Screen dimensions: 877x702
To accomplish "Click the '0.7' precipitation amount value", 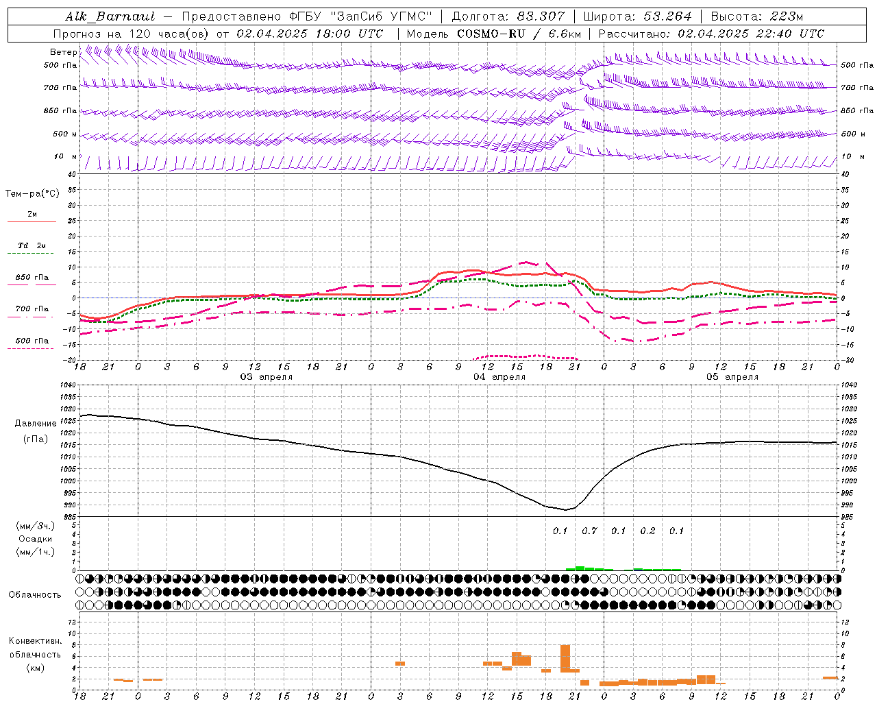I will [x=589, y=531].
